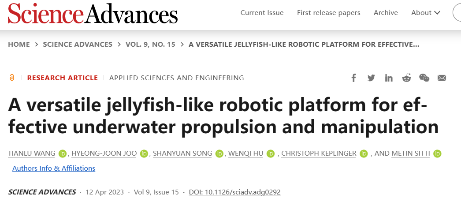
Task: Open Tianlu Wang's ORCID iD icon
Action: [63, 153]
